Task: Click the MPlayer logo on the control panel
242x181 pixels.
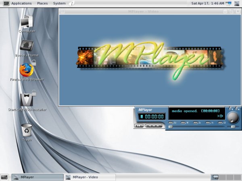Action: (x=145, y=110)
